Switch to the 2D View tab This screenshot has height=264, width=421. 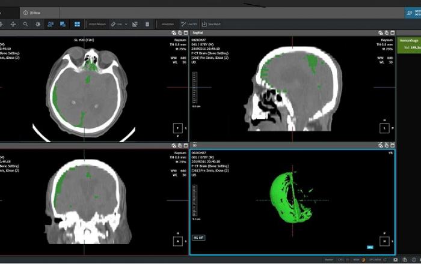coord(33,12)
